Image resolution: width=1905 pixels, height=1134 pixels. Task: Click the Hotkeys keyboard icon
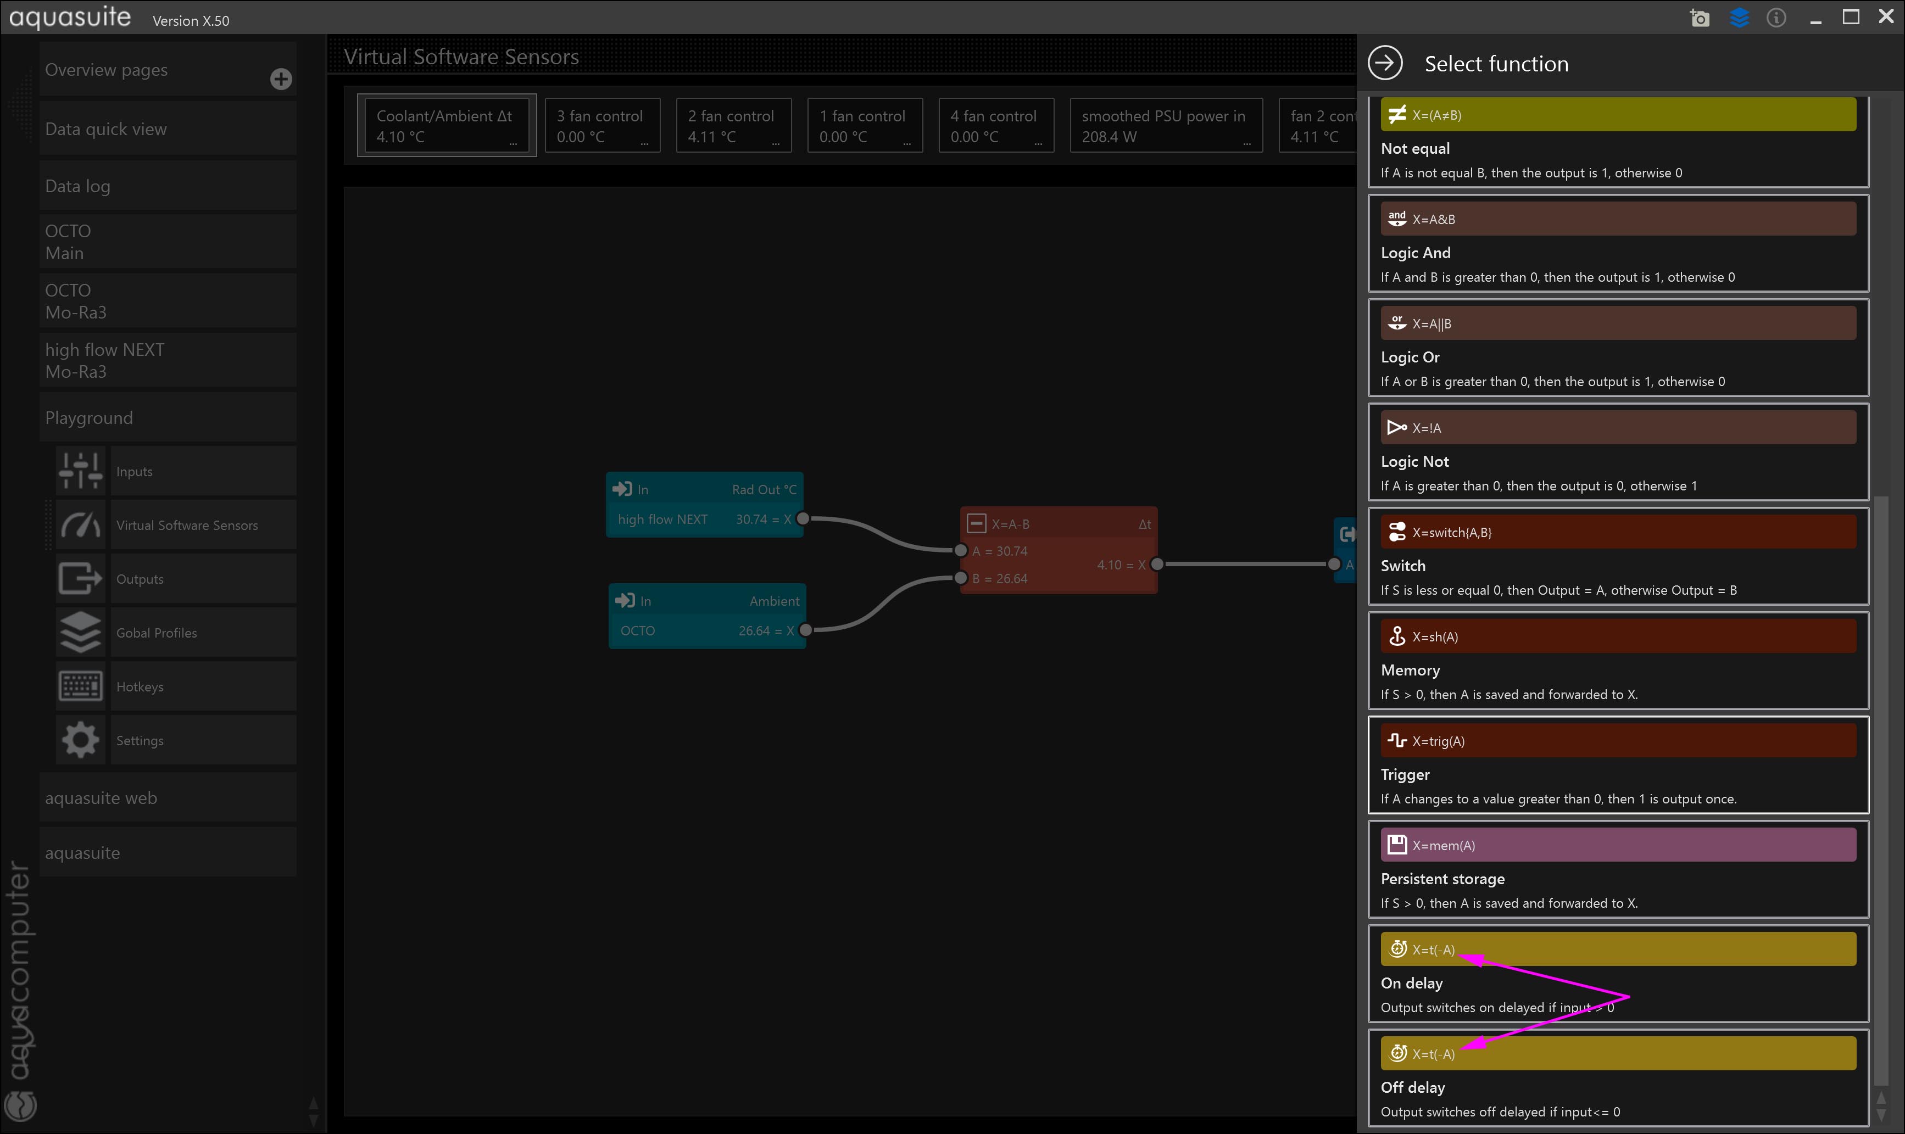click(80, 686)
